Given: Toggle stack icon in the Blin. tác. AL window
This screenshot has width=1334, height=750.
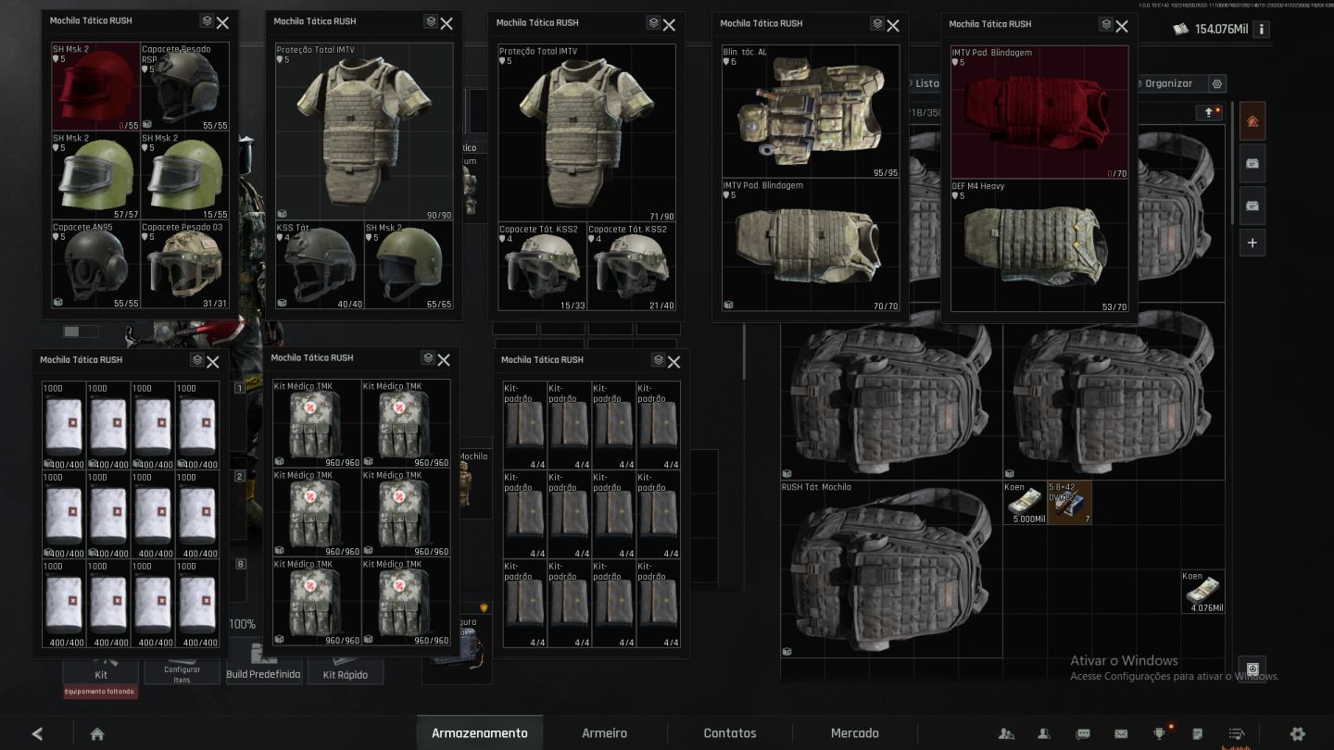Looking at the screenshot, I should pyautogui.click(x=877, y=23).
